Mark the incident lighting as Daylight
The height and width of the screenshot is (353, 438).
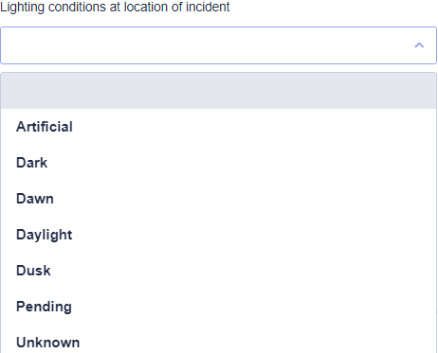tap(219, 235)
